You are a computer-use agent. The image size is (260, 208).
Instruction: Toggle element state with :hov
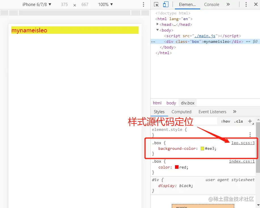pyautogui.click(x=225, y=121)
